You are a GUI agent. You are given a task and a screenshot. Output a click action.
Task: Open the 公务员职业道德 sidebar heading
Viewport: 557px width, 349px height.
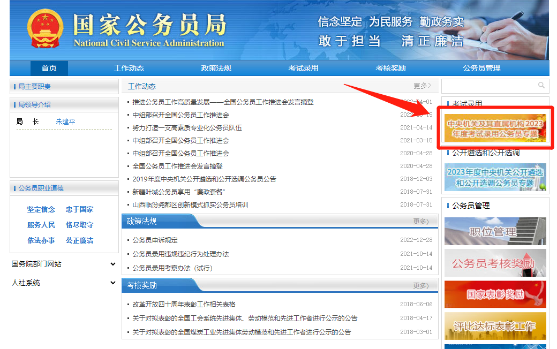41,188
